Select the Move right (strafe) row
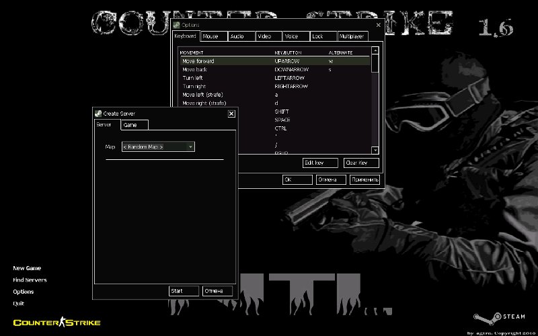 275,103
